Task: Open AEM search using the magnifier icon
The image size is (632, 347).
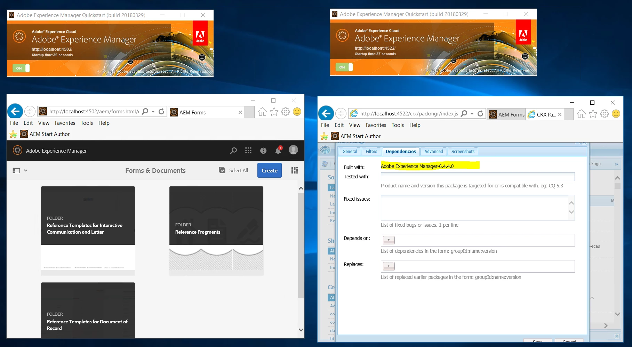Action: [233, 151]
